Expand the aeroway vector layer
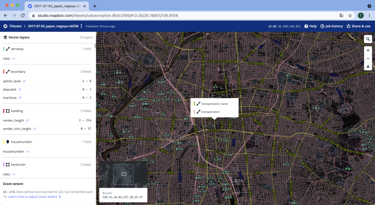This screenshot has height=205, width=375. pyautogui.click(x=47, y=49)
